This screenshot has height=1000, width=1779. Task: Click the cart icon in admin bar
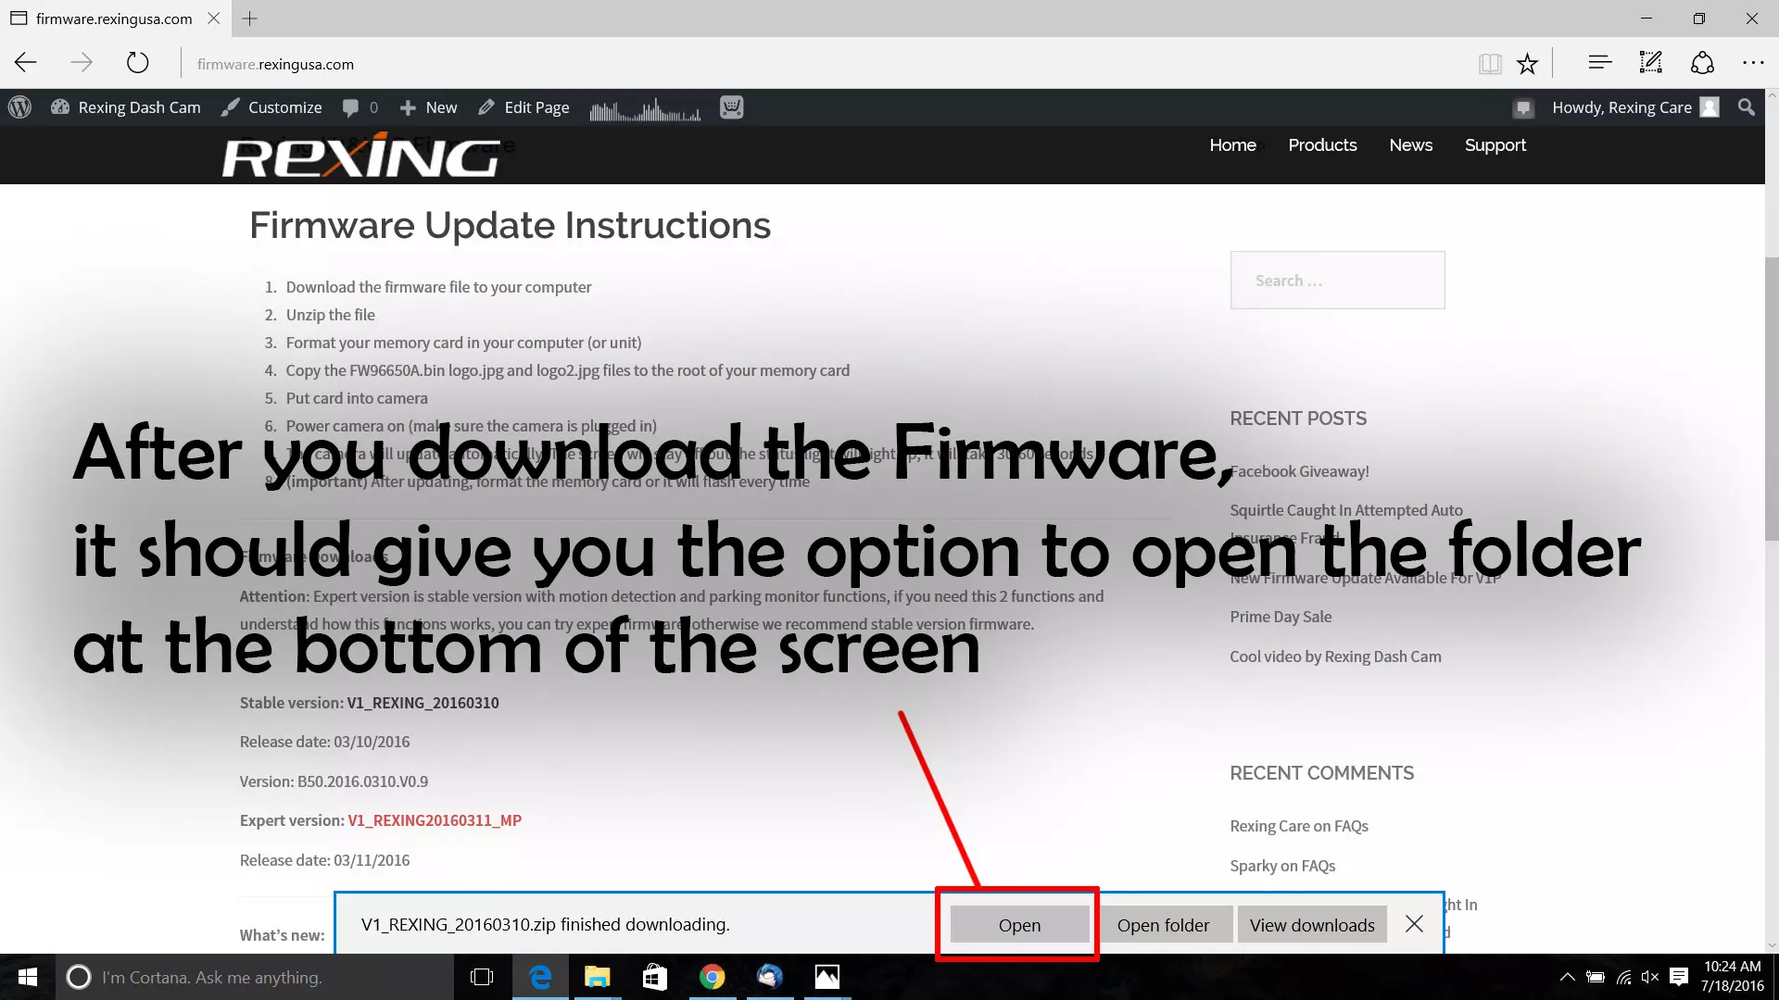[732, 107]
